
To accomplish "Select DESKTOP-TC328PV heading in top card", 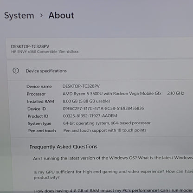I will [30, 46].
